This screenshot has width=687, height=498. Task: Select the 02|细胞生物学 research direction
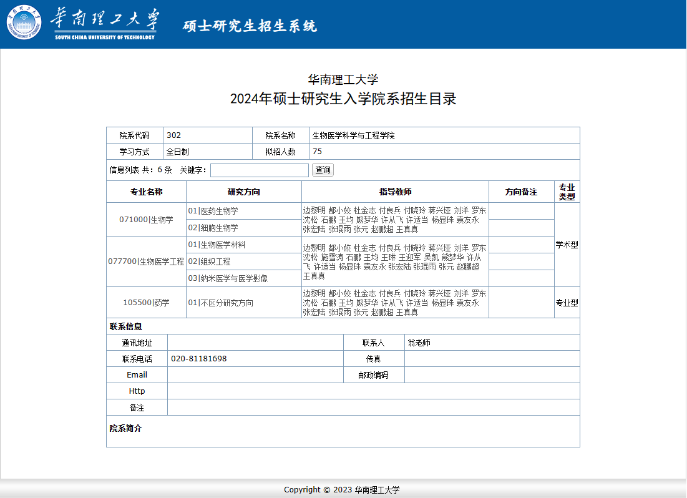[213, 228]
